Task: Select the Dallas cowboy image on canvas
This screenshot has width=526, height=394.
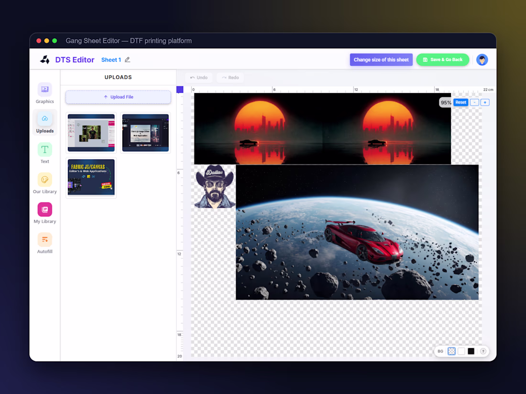Action: (x=215, y=186)
